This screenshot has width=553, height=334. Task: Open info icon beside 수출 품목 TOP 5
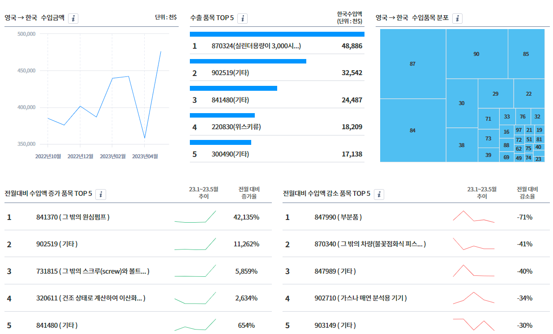[x=242, y=18]
